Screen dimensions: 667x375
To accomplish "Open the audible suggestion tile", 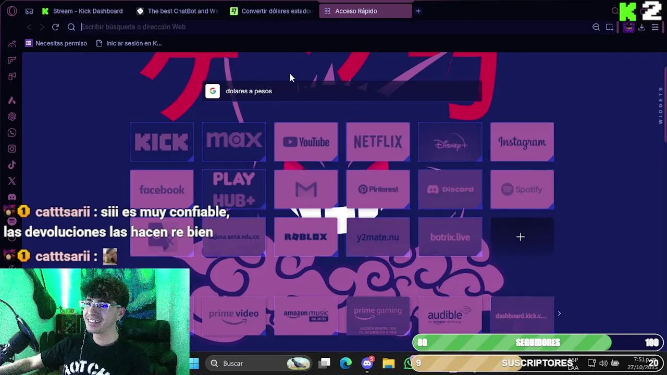I will coord(450,315).
